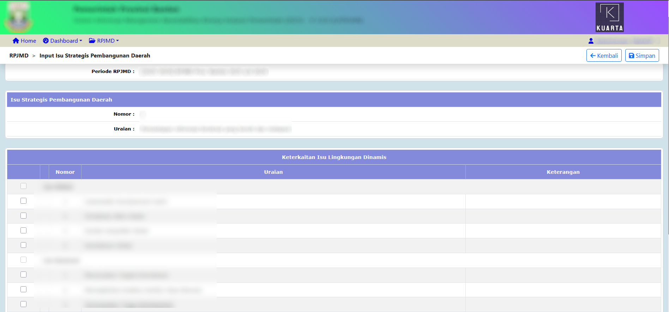Click the left arrow icon on Kembali
The width and height of the screenshot is (669, 312).
593,56
